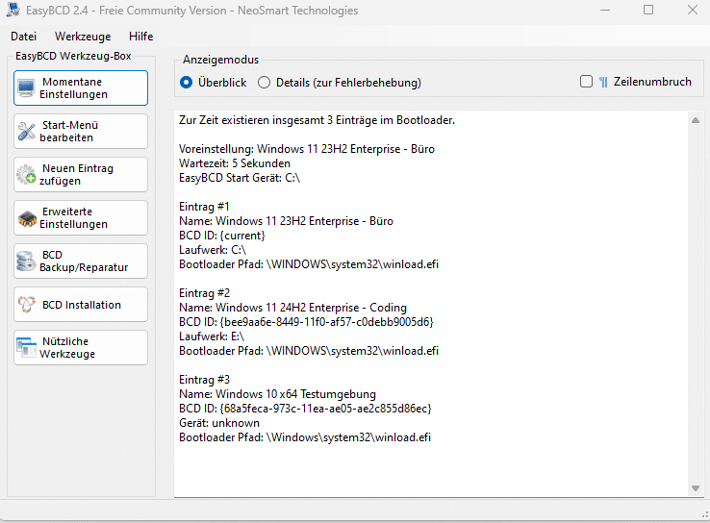Click the 'Laufwerk: E:\' line
Screen dimensions: 710x523
coord(212,336)
